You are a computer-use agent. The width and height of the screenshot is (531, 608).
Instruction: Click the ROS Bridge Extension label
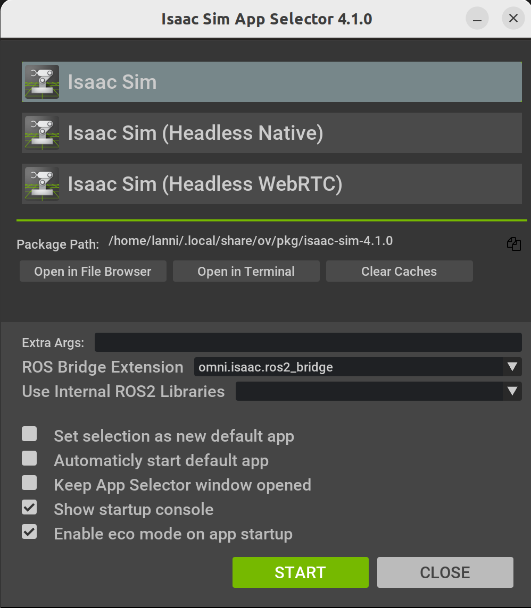point(103,367)
